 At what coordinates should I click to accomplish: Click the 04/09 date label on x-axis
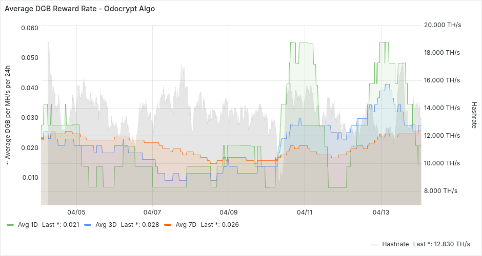(x=228, y=212)
